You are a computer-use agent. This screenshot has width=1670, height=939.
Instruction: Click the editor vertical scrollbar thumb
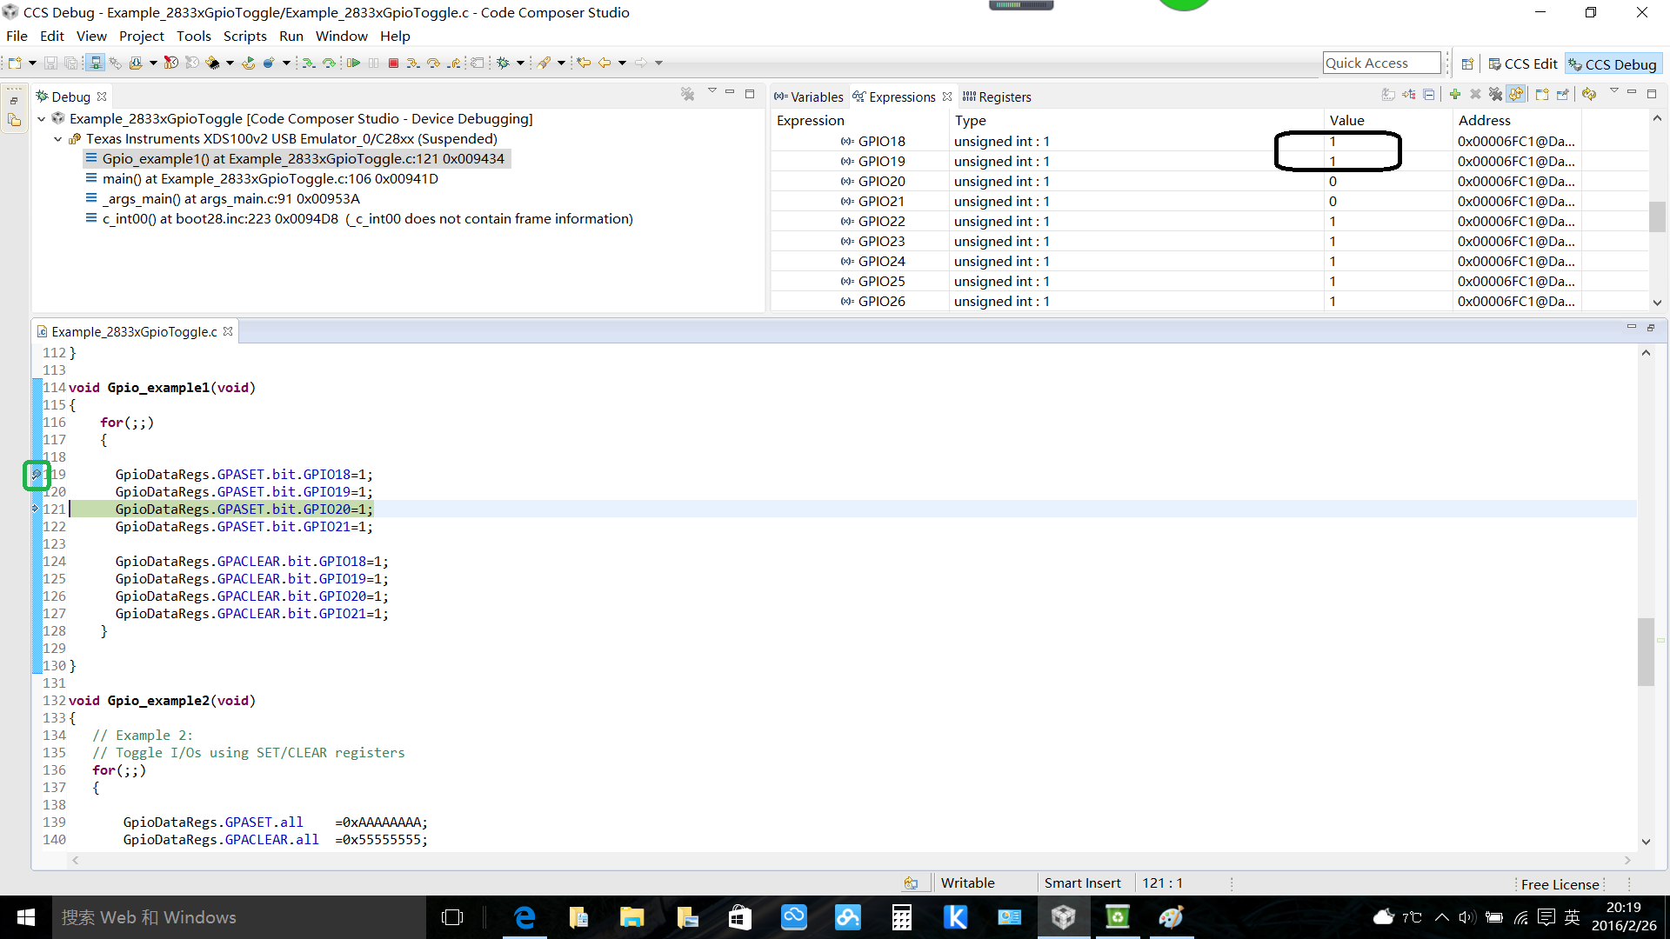click(x=1646, y=652)
